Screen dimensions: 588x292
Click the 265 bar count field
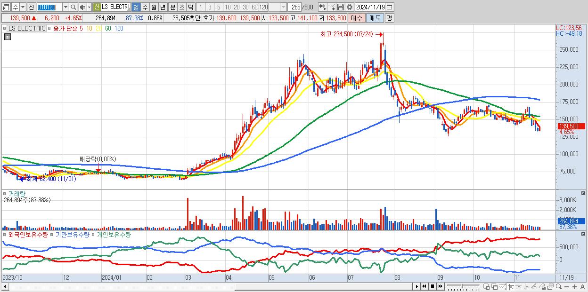point(294,7)
